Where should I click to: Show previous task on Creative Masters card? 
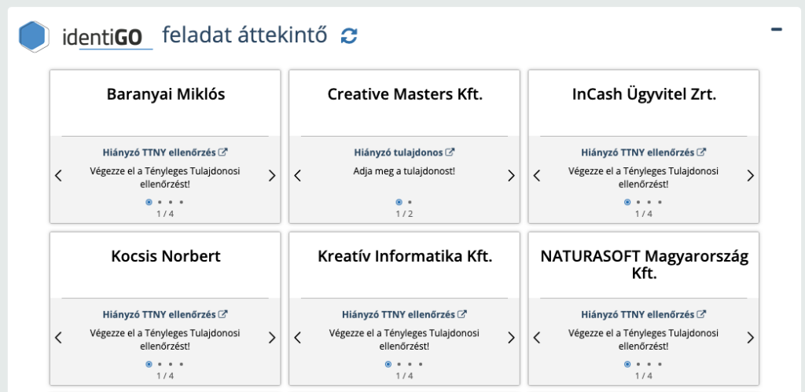297,176
